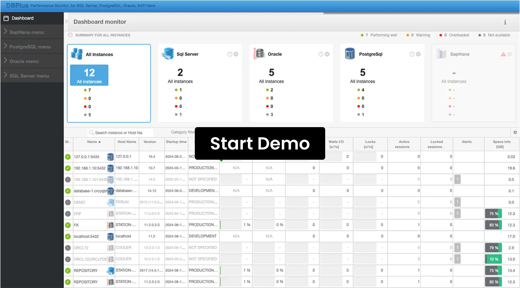
Task: Click the Oracle database icon
Action: tap(259, 54)
